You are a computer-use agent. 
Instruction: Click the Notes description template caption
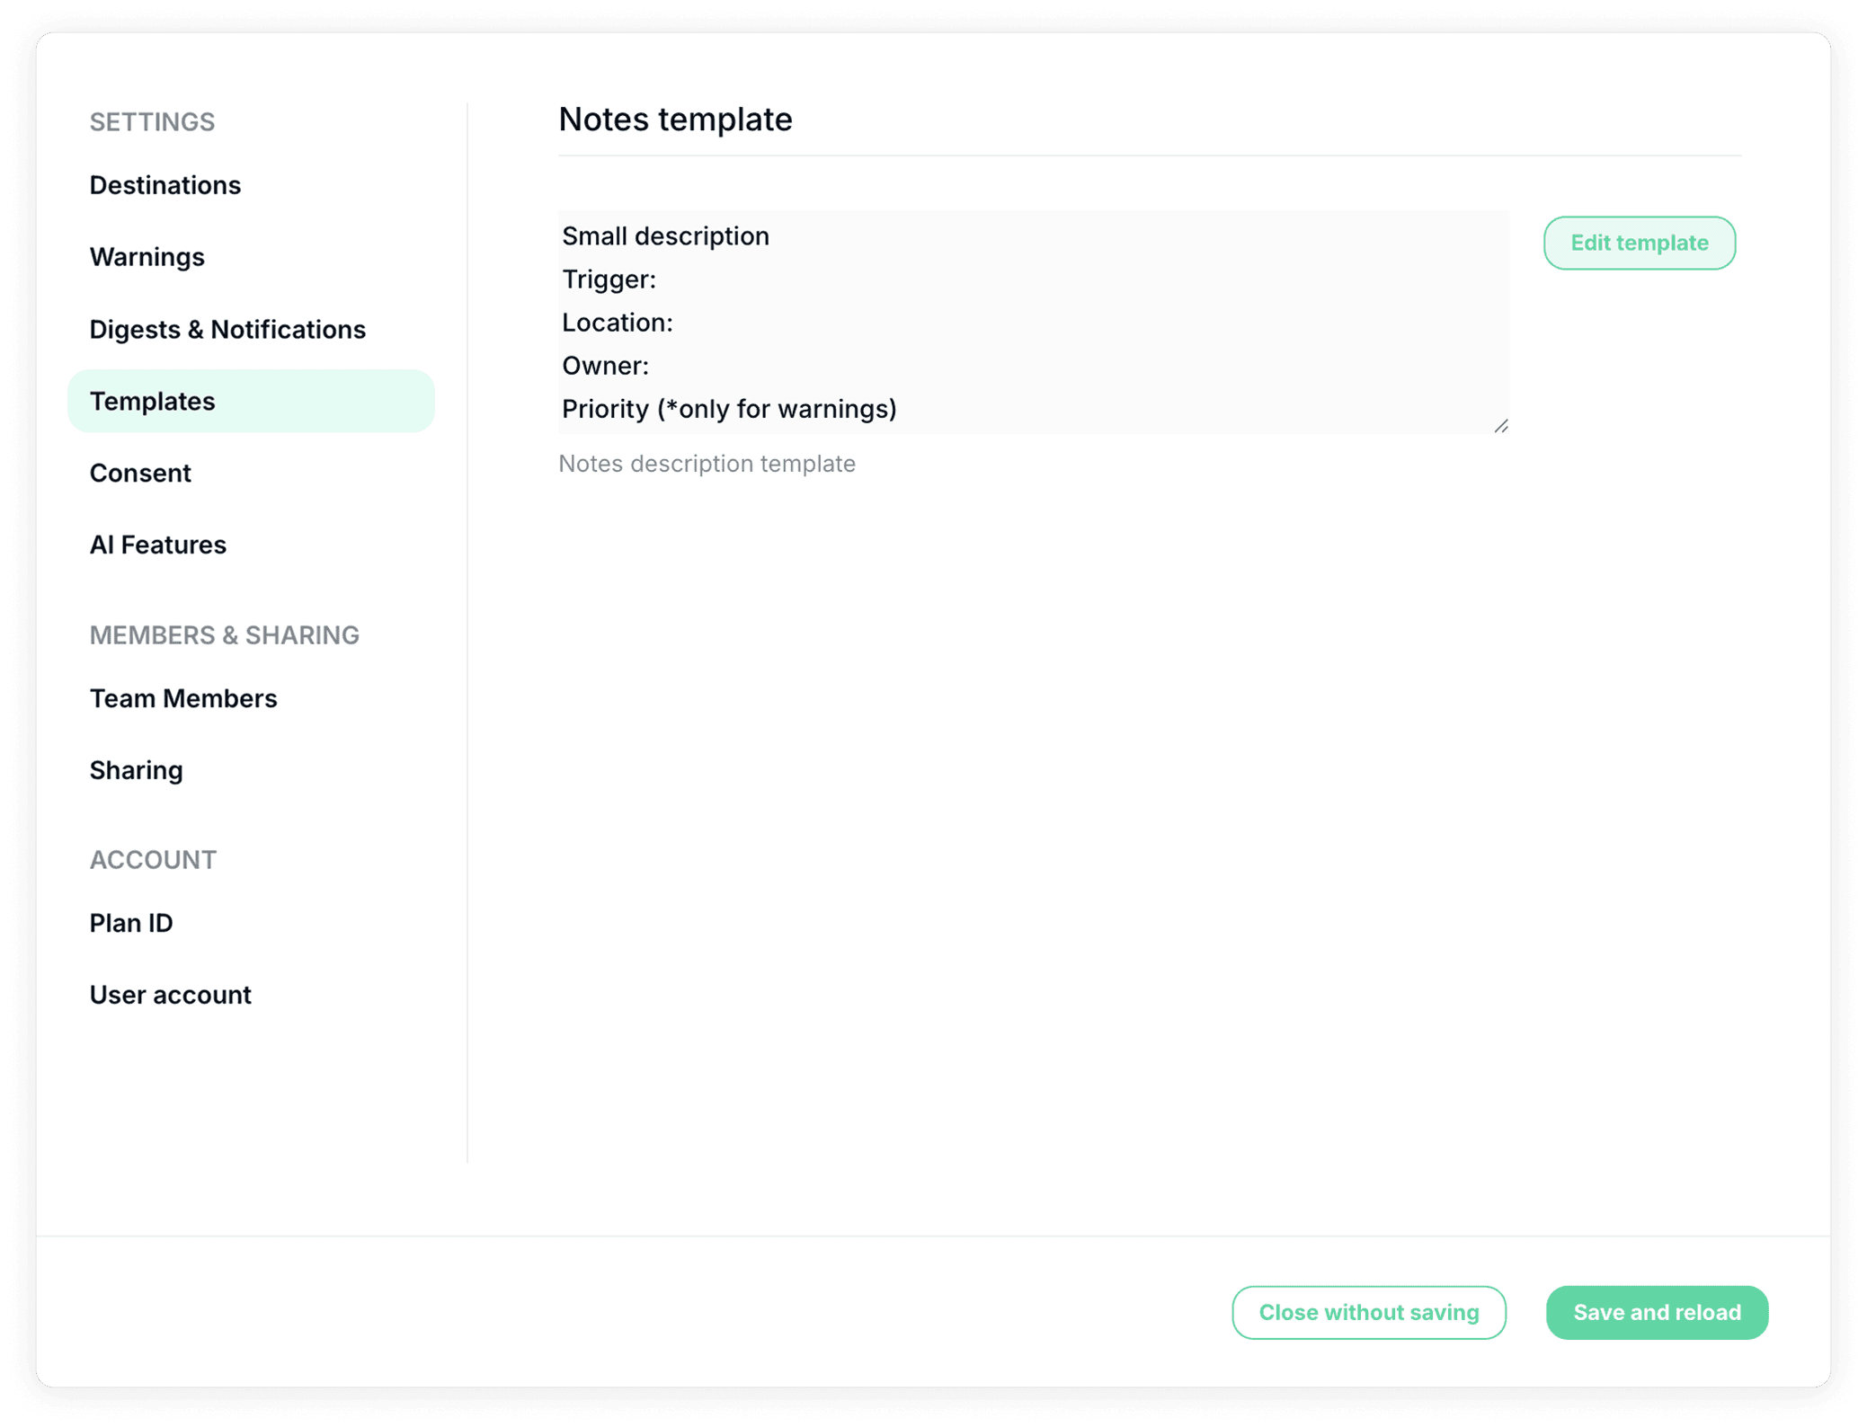[707, 464]
